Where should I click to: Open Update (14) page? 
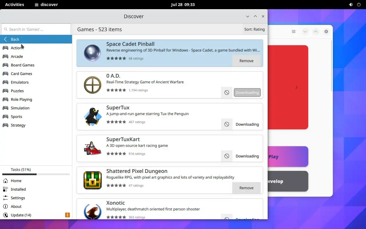36,215
